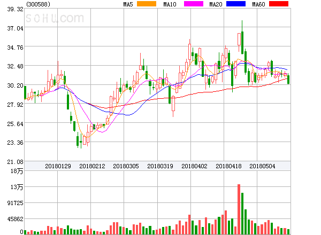Click the red MA60 legend swatch
321x235 pixels.
(279, 4)
